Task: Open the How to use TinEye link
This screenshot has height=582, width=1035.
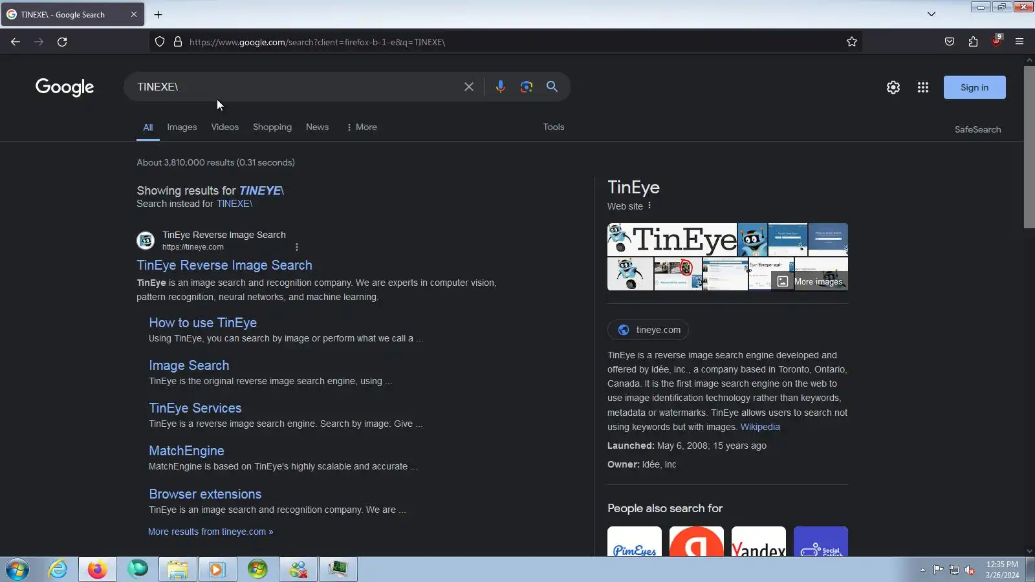Action: coord(202,323)
